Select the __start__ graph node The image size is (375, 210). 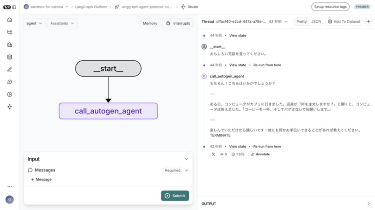108,69
